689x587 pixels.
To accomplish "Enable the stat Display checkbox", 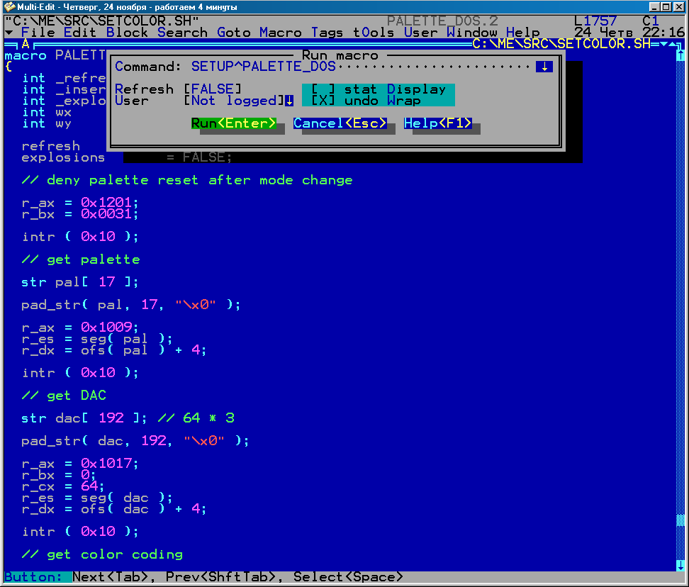I will coord(323,89).
